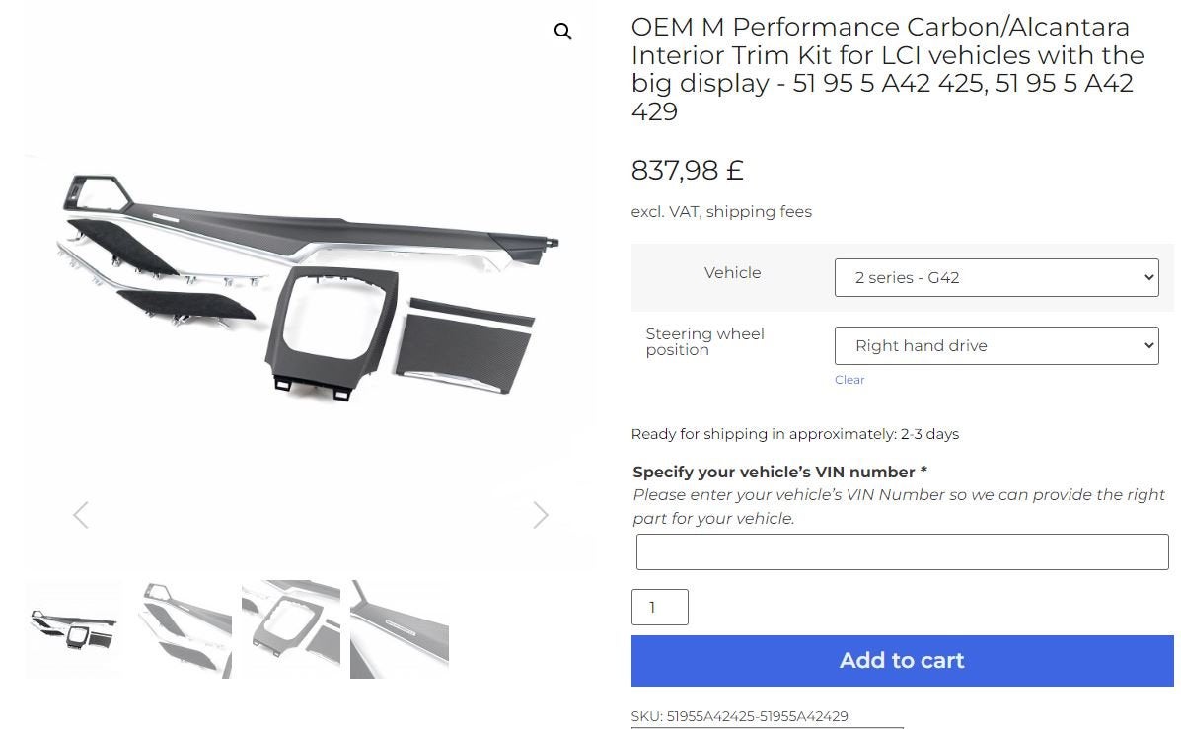The image size is (1181, 729).
Task: Go to previous product image arrow
Action: coord(81,515)
